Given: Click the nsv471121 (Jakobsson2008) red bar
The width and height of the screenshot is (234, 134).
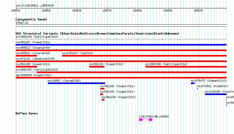Looking at the screenshot, I should (x=121, y=61).
